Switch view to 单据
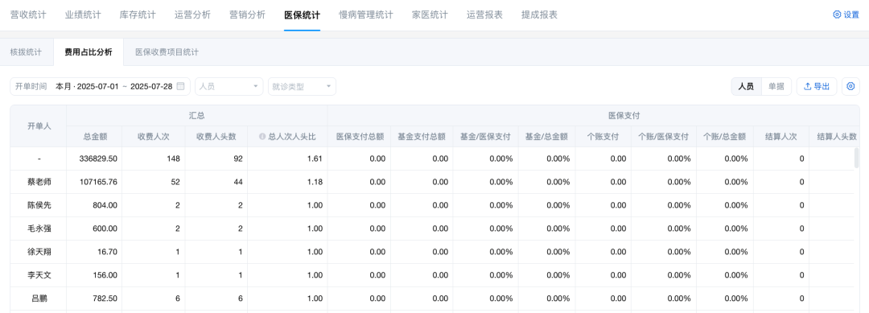 click(x=776, y=86)
